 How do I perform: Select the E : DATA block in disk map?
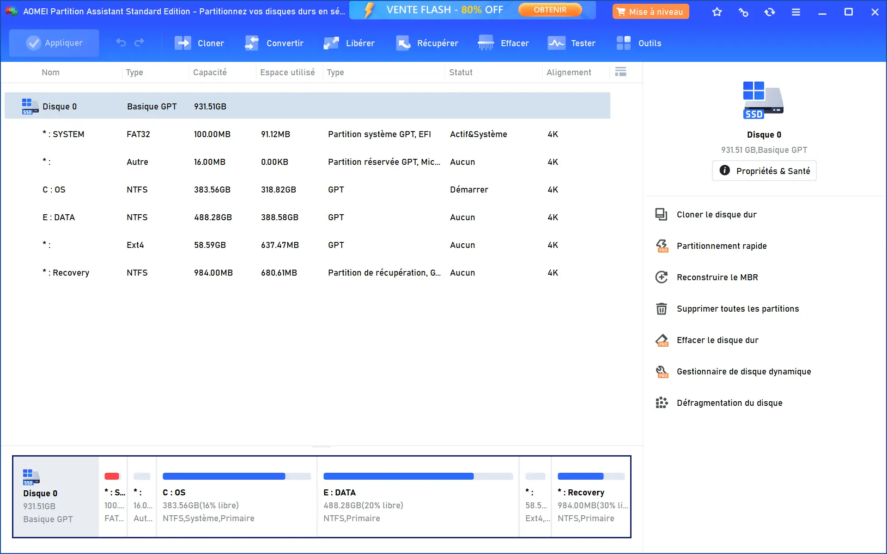tap(418, 497)
